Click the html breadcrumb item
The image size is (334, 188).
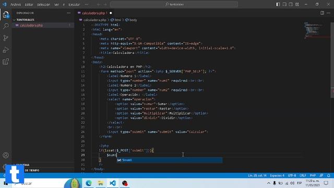click(x=118, y=20)
